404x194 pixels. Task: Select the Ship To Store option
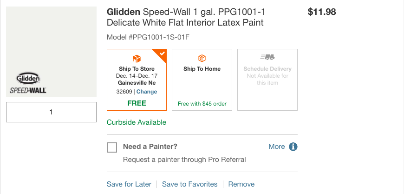click(137, 80)
